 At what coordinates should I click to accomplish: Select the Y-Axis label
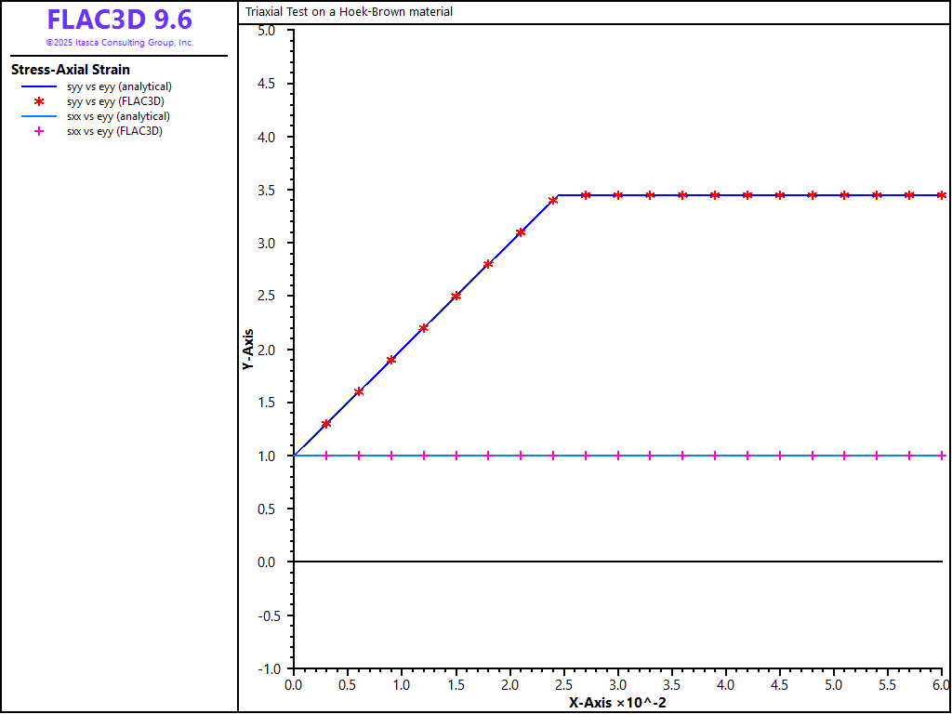tap(248, 350)
